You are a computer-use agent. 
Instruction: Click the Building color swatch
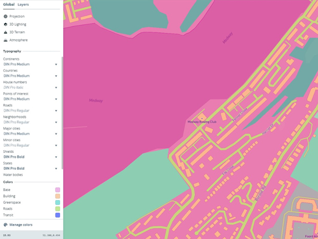coord(57,196)
